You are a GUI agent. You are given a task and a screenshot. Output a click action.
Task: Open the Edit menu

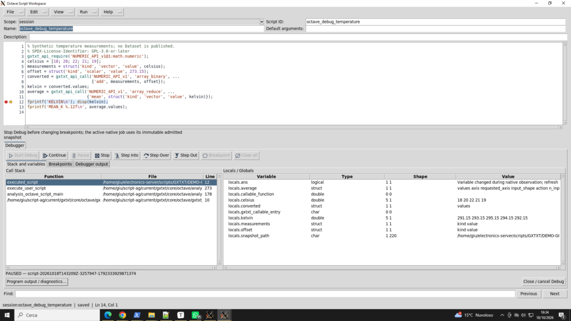click(37, 12)
